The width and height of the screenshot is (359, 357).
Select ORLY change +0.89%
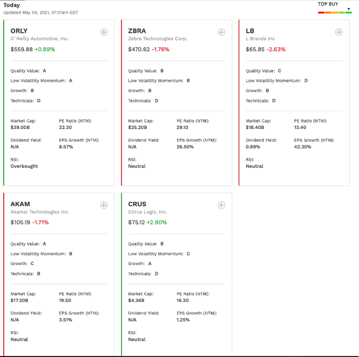(x=45, y=49)
